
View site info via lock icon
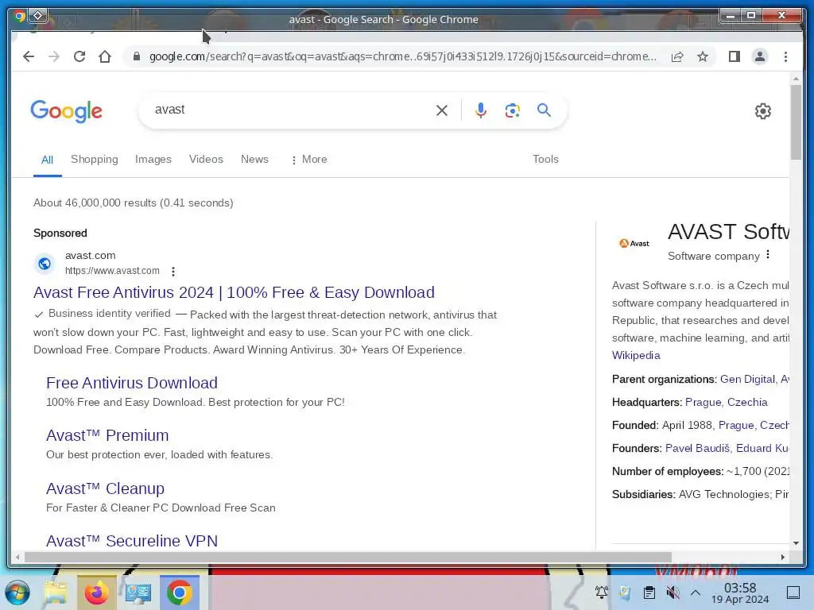pos(137,56)
